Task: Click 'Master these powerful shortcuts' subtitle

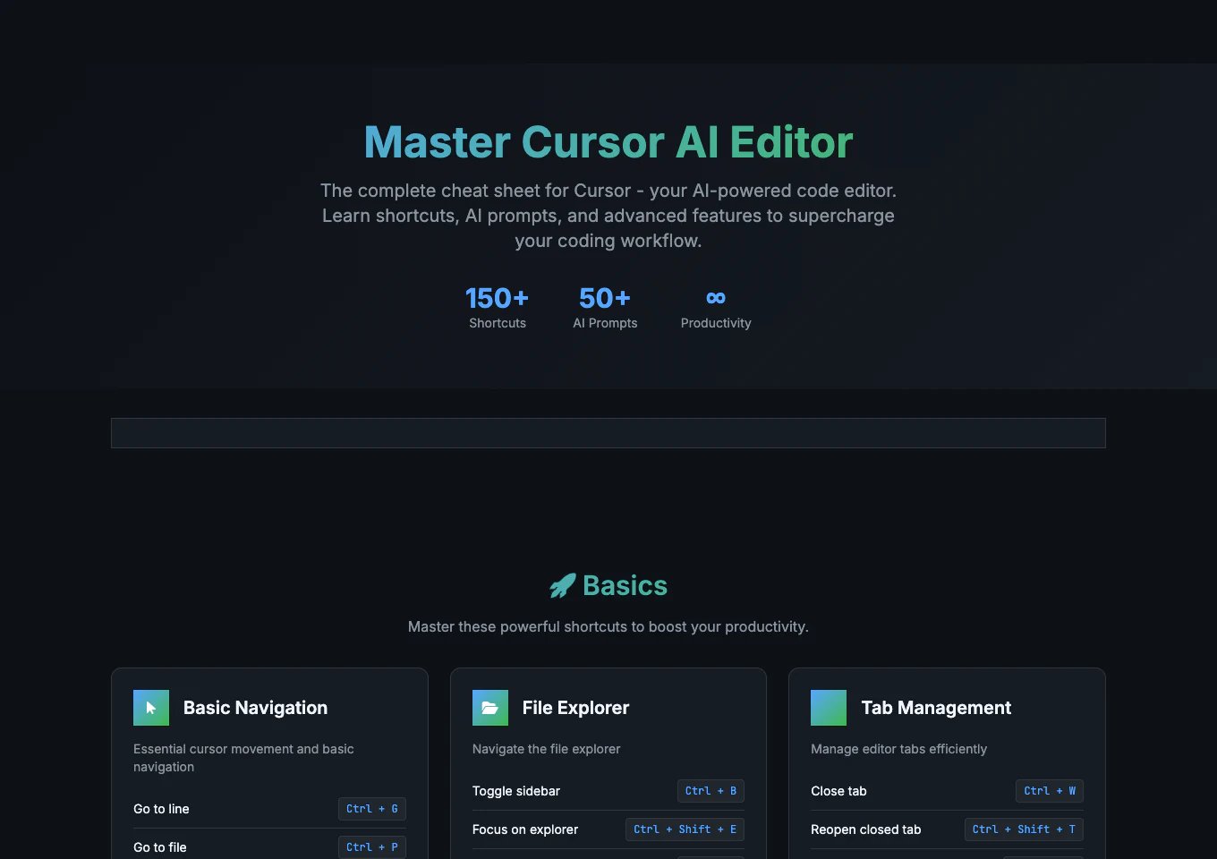Action: [x=608, y=626]
